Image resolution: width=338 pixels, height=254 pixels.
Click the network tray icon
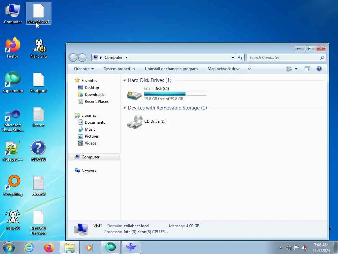click(x=288, y=248)
